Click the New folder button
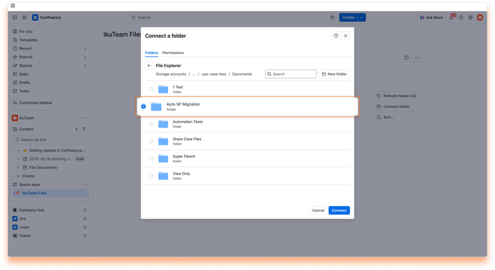Viewport: 495px width, 270px height. (x=334, y=74)
